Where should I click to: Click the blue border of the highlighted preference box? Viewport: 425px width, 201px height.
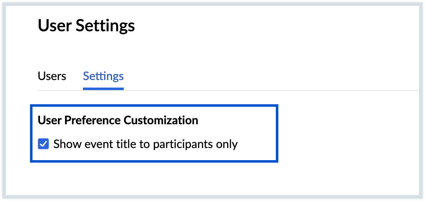point(153,106)
